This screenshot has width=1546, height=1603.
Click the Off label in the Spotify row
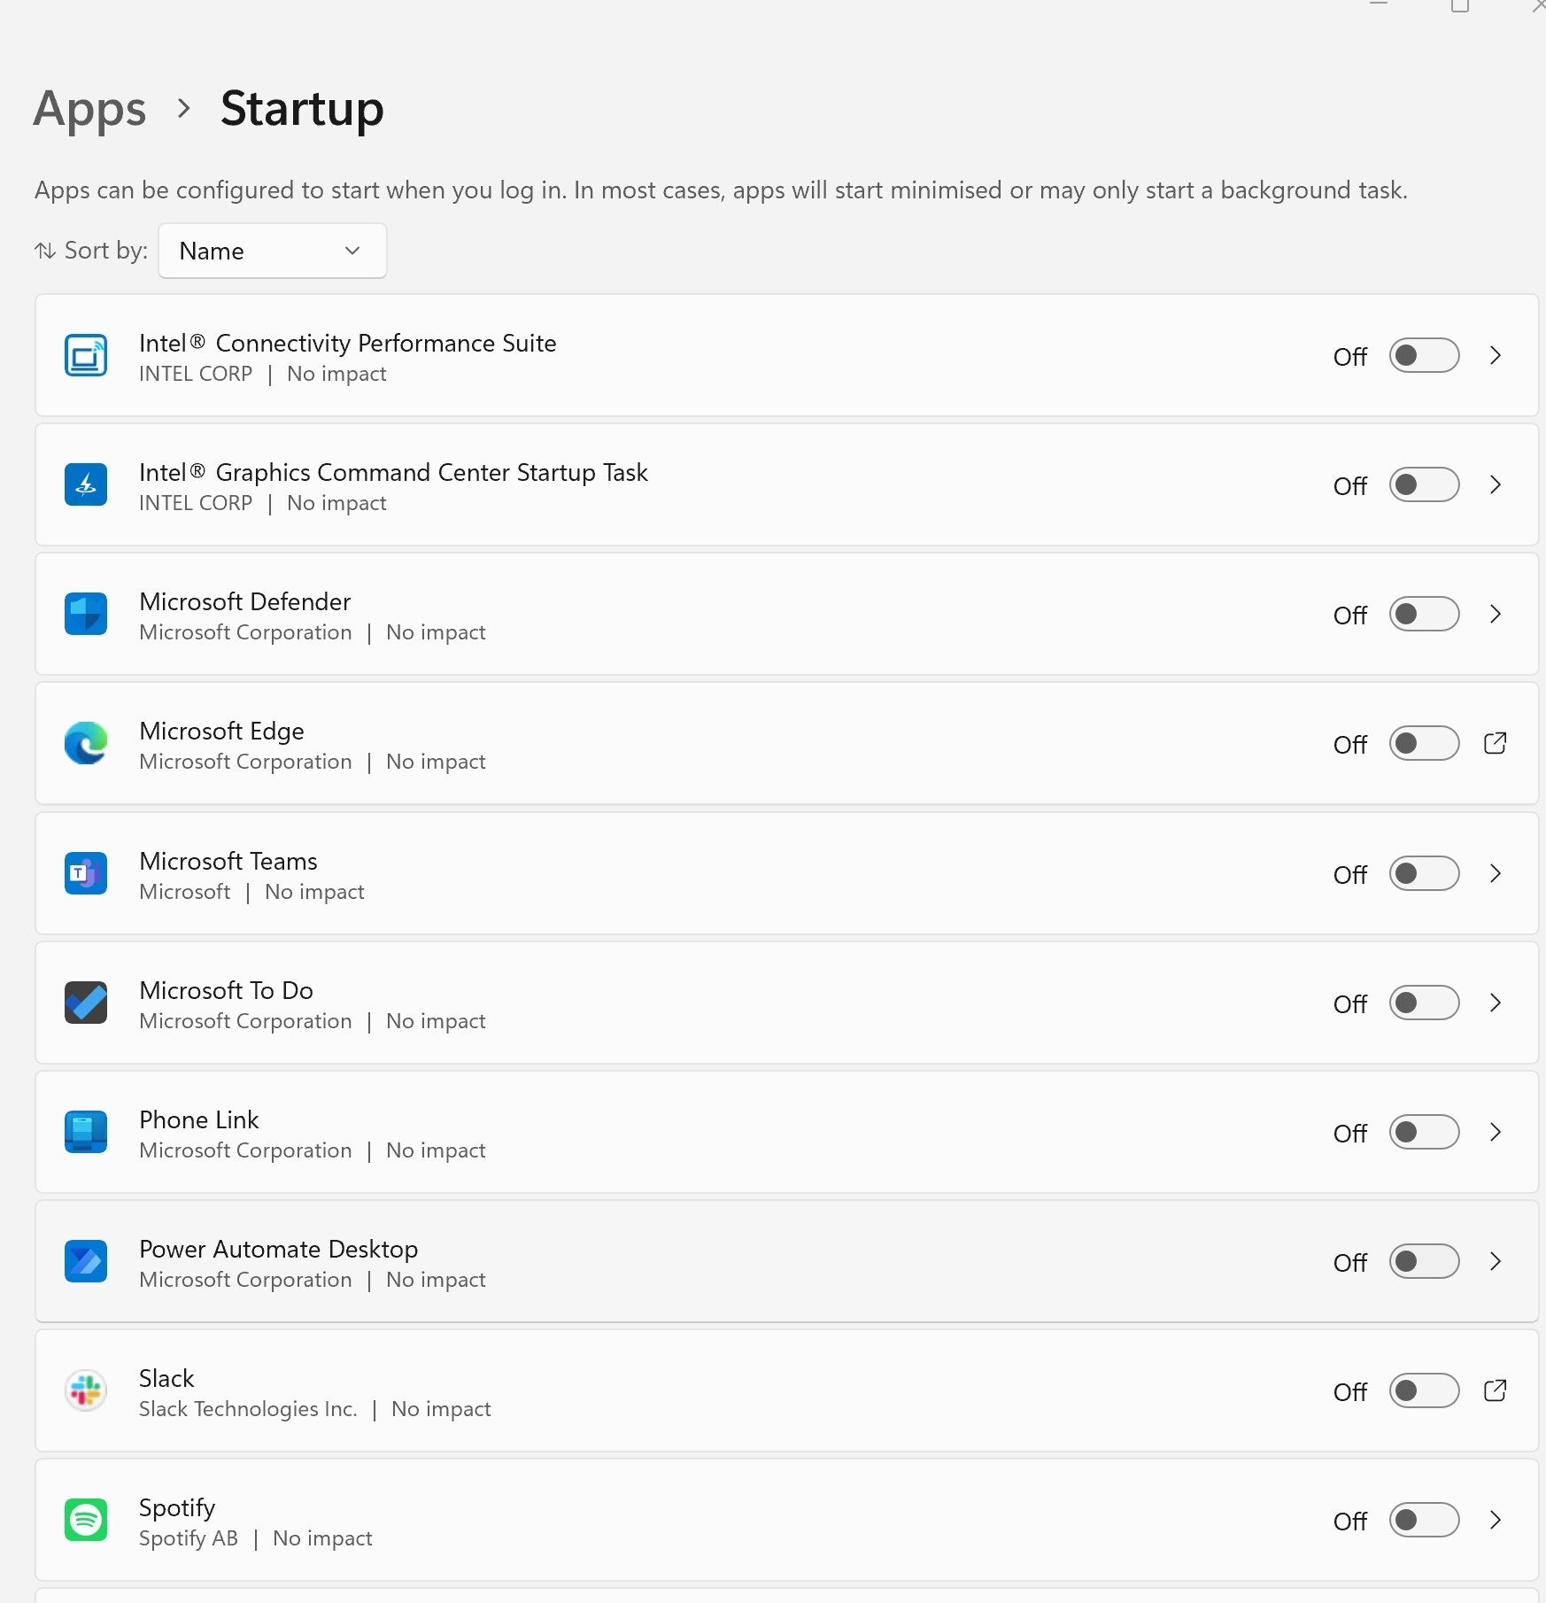[1350, 1521]
